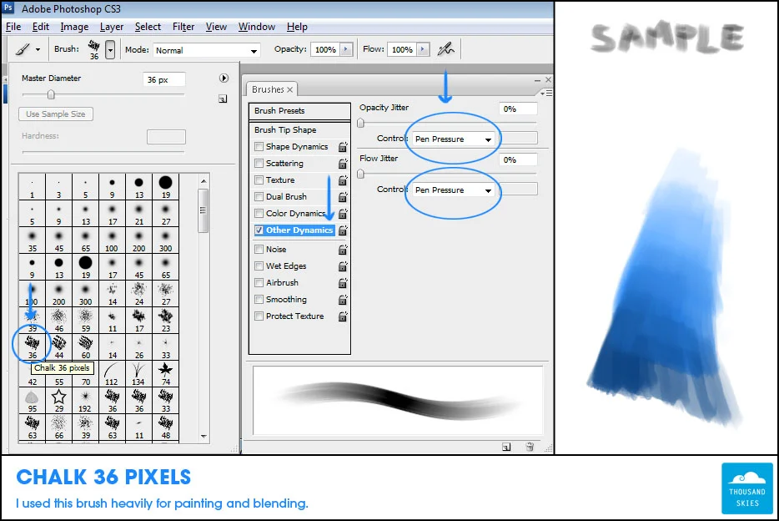The width and height of the screenshot is (779, 521).
Task: Uncheck the Other Dynamics checkbox
Action: point(259,230)
